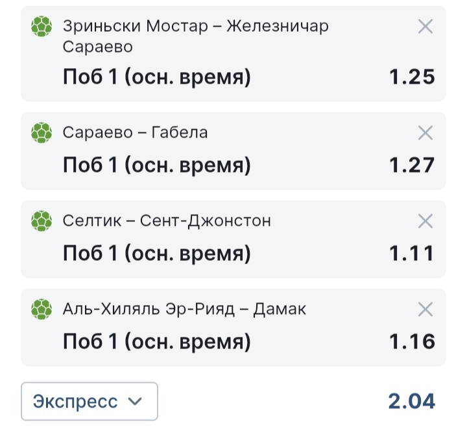467x427 pixels.
Task: Remove the Зриньски Мостар – Железничар Сараево bet
Action: (x=425, y=27)
